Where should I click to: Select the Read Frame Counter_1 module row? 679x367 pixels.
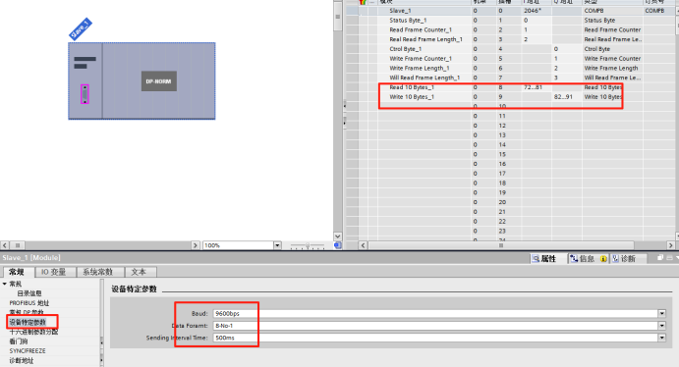pos(511,29)
